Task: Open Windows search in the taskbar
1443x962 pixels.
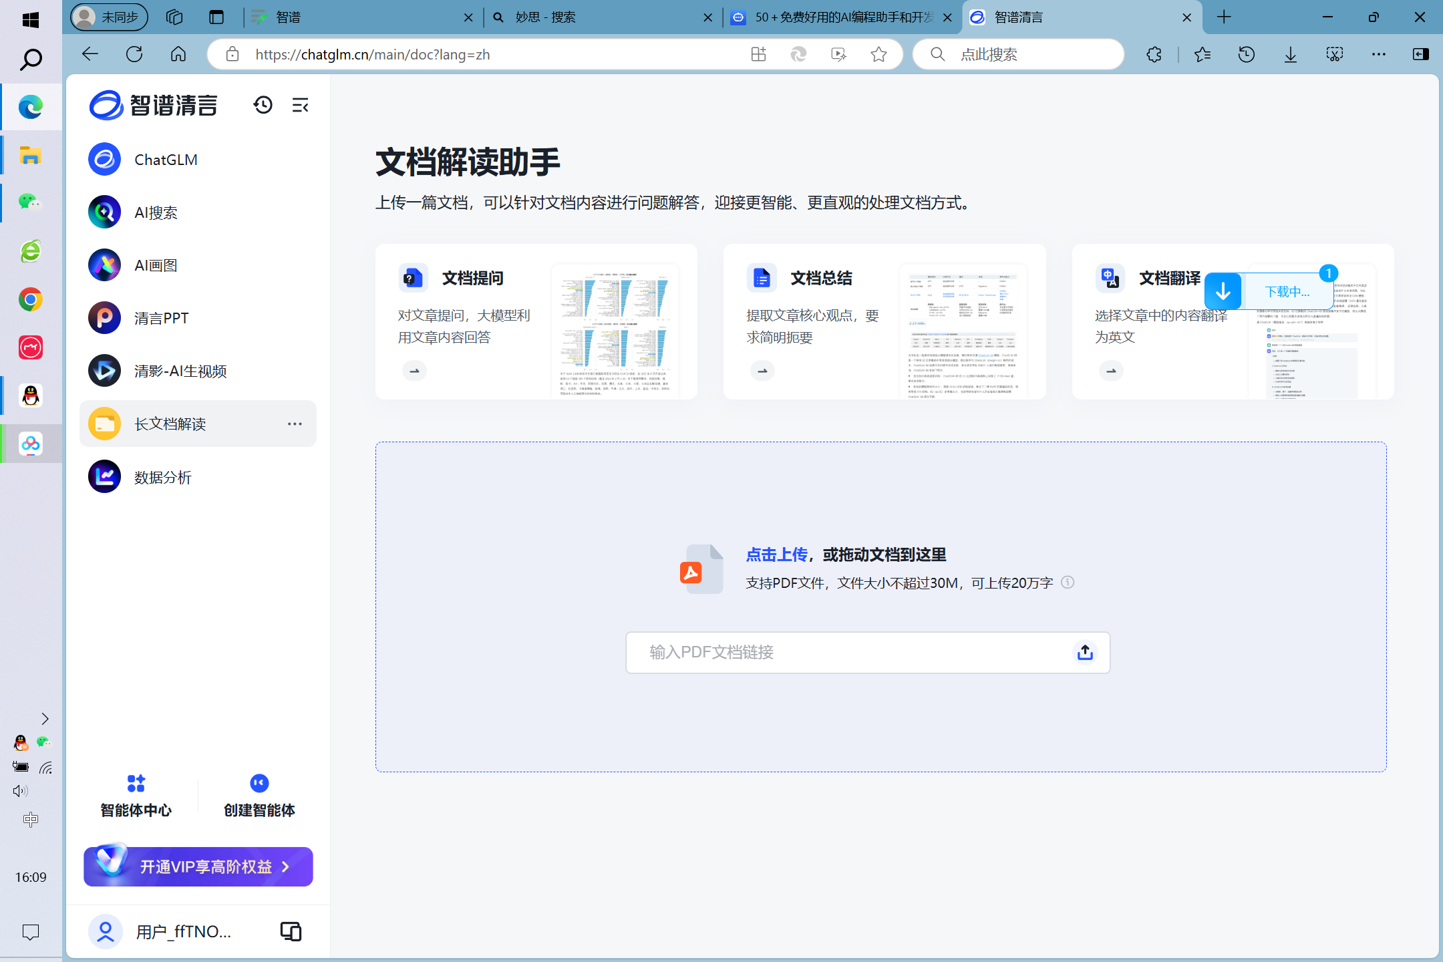Action: [x=31, y=60]
